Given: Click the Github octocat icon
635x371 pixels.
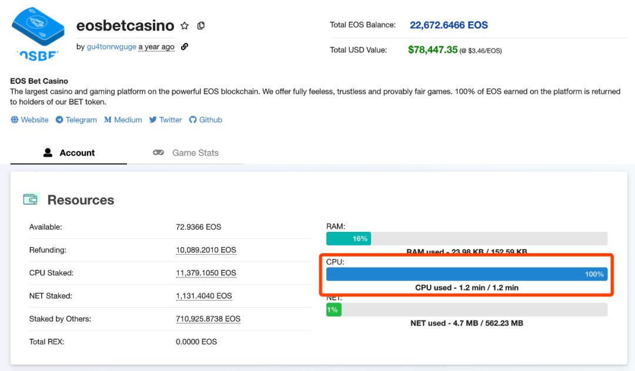Looking at the screenshot, I should click(193, 120).
